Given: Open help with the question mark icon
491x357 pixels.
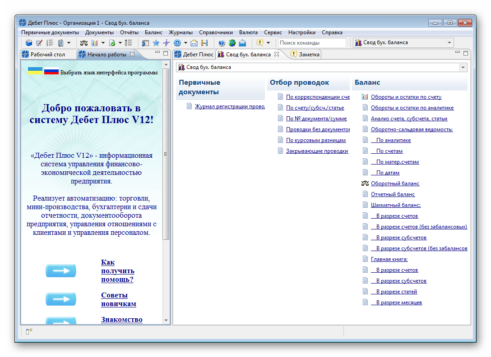Looking at the screenshot, I should coord(222,43).
